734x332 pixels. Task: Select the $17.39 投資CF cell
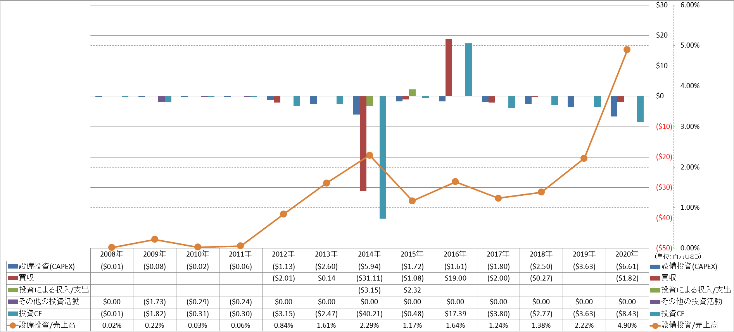point(456,314)
